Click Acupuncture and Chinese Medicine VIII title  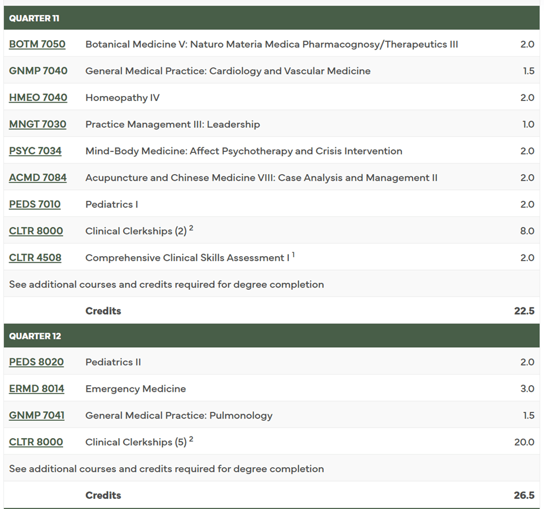[x=261, y=177]
